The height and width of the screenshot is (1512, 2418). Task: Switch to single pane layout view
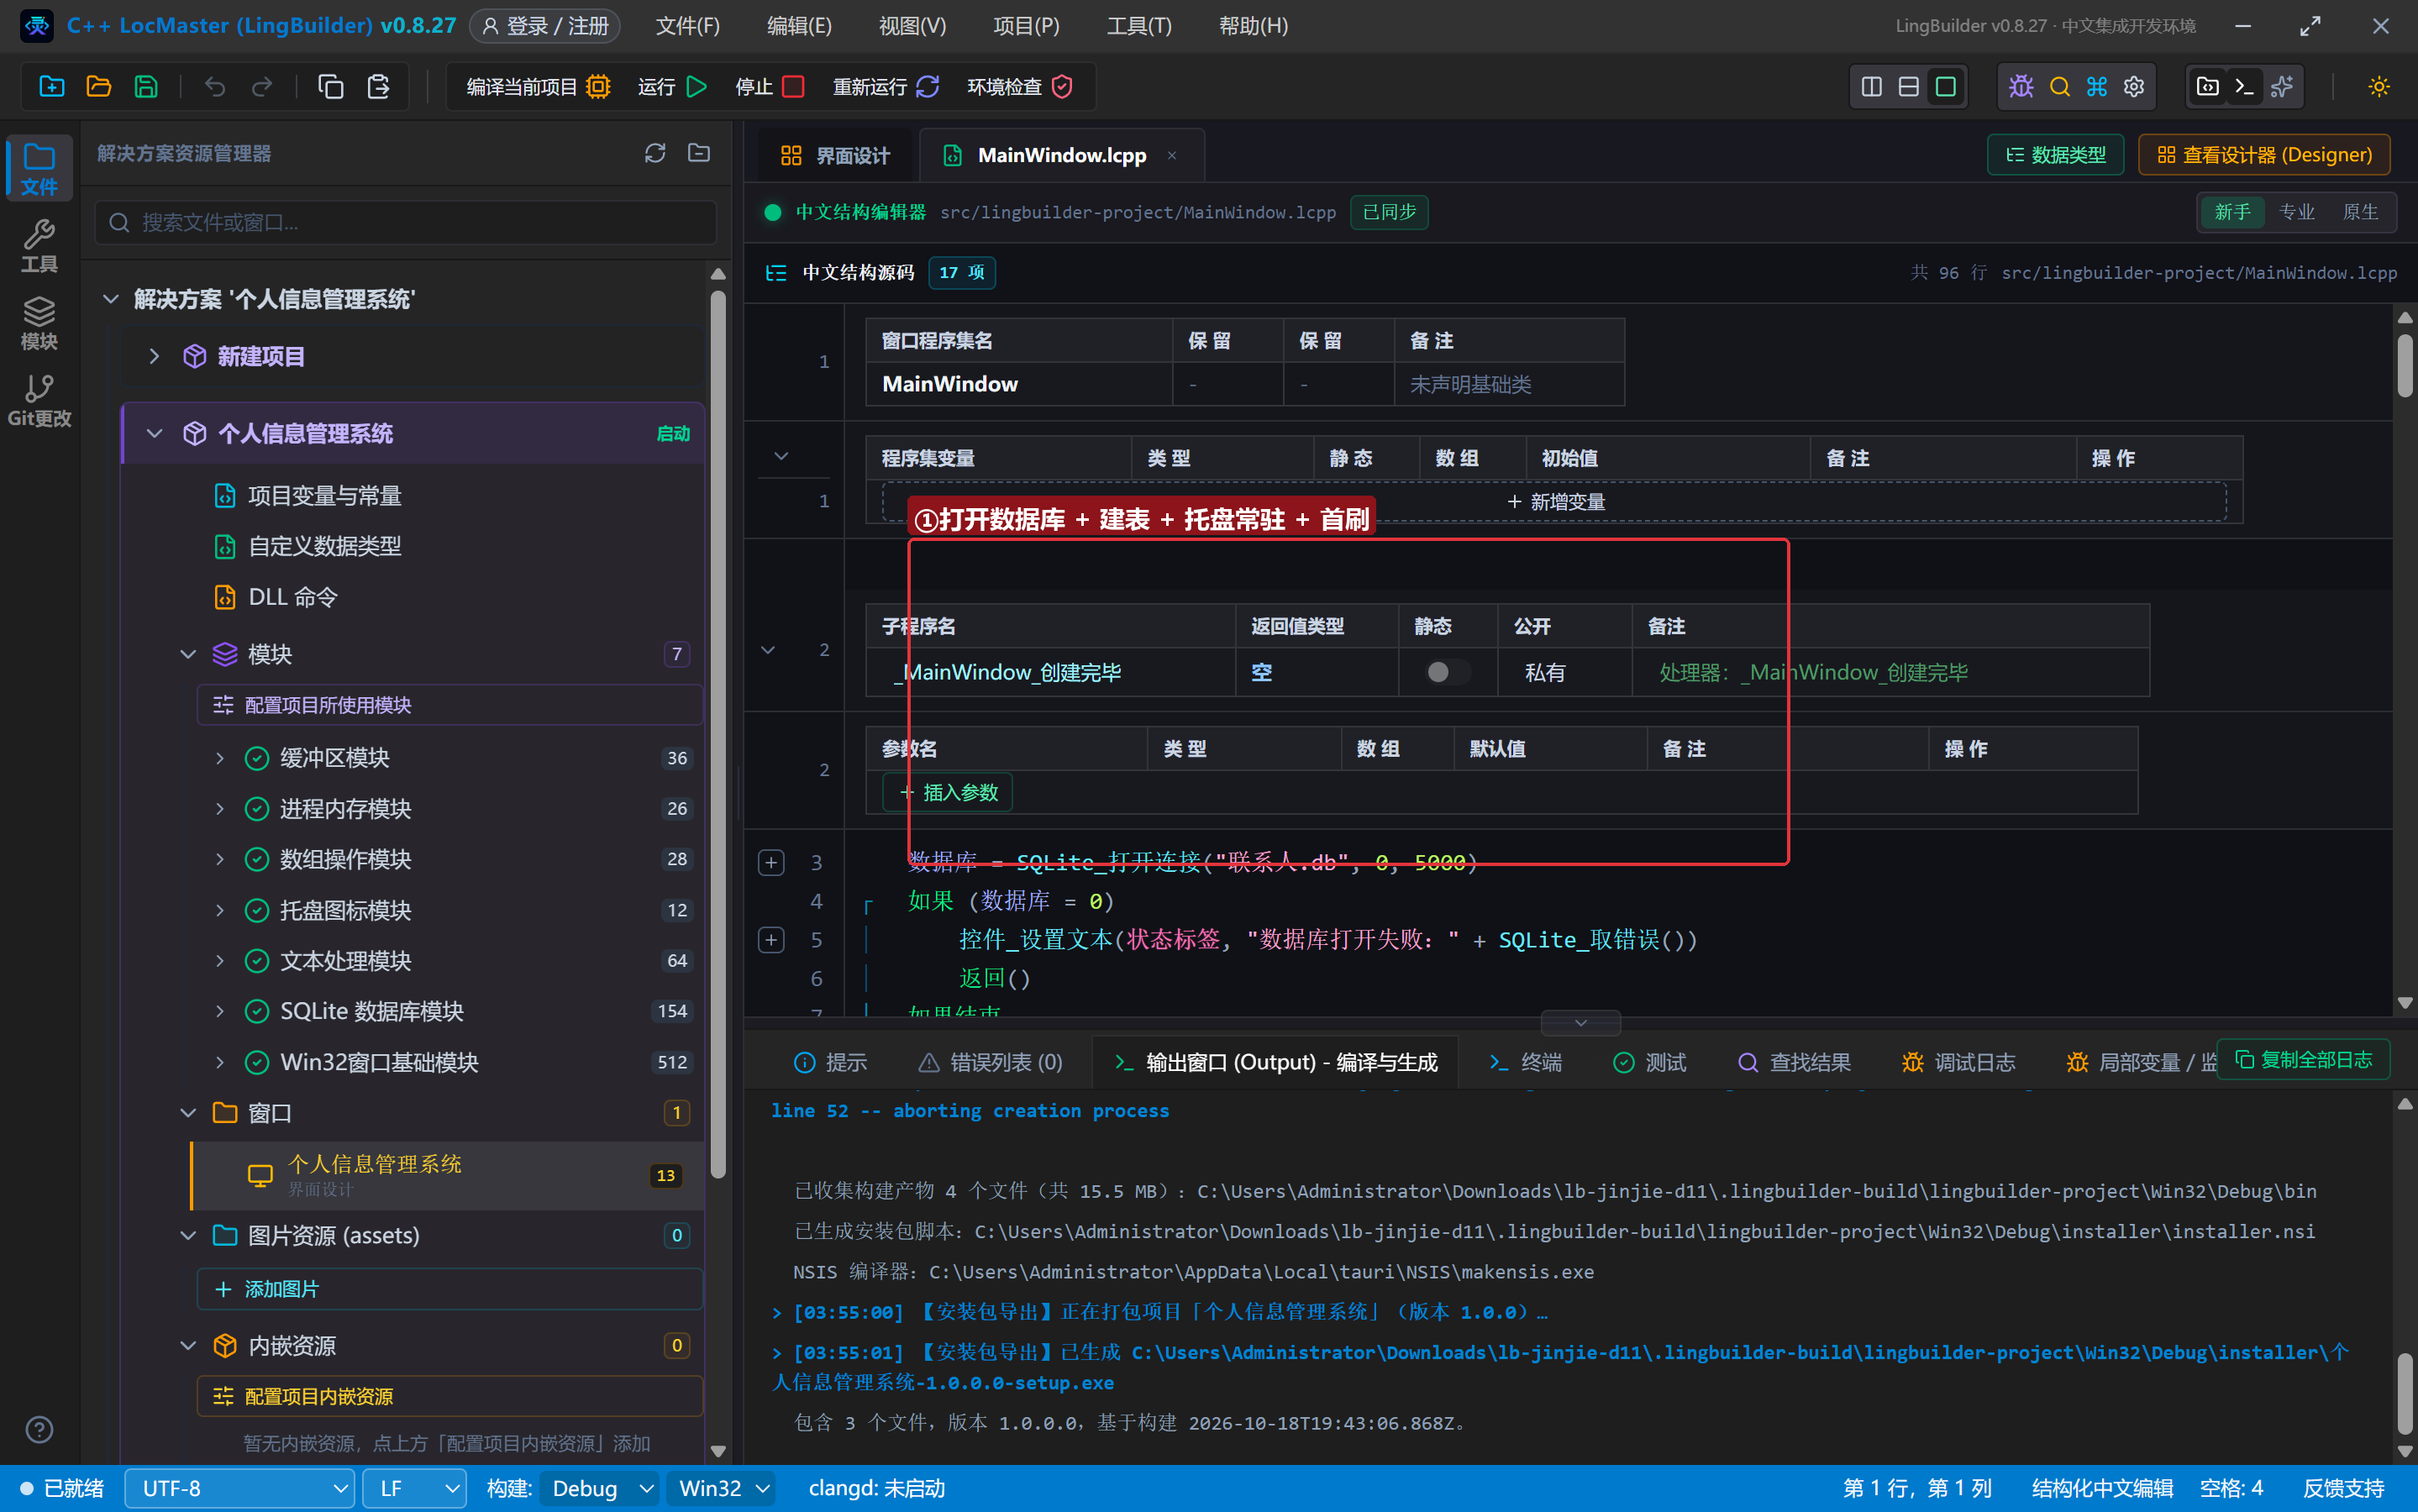click(1945, 87)
